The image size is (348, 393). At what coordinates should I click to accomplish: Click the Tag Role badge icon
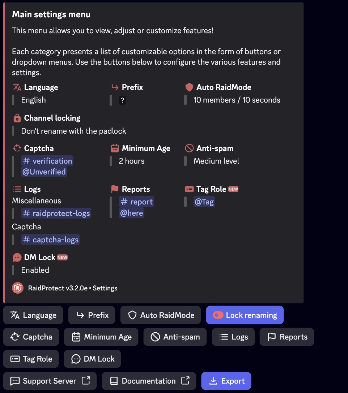pyautogui.click(x=189, y=189)
